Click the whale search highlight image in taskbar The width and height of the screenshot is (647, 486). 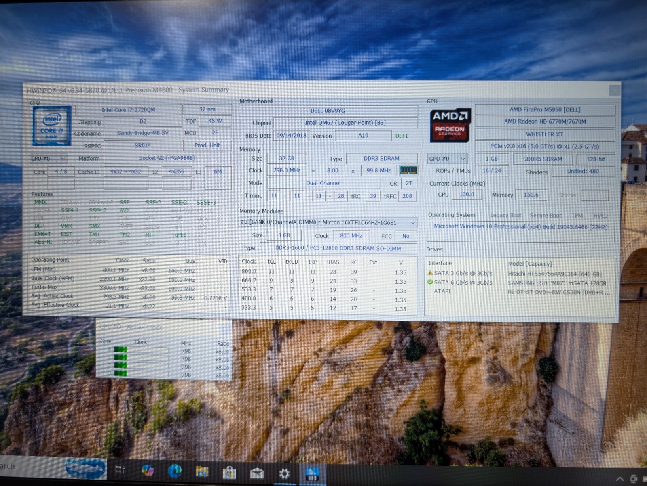86,468
